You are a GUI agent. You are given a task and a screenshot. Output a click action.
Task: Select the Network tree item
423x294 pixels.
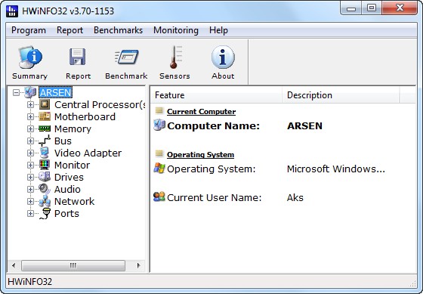[75, 201]
